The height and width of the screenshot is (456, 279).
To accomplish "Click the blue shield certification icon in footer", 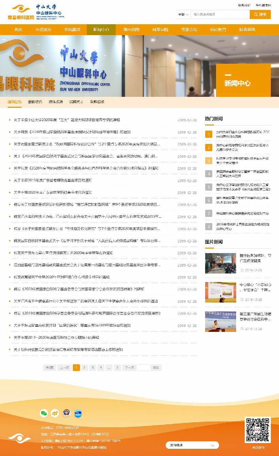I will (x=78, y=413).
